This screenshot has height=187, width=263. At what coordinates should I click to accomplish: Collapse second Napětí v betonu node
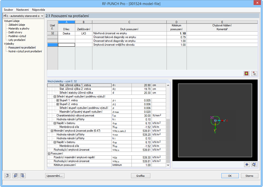(x=55, y=142)
